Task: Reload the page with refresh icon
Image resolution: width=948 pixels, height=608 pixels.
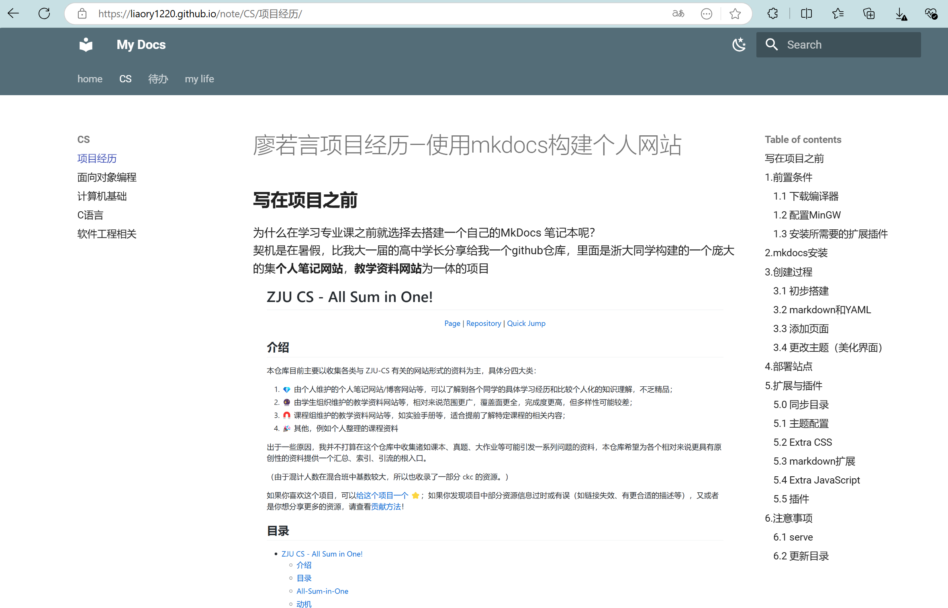Action: [x=44, y=14]
